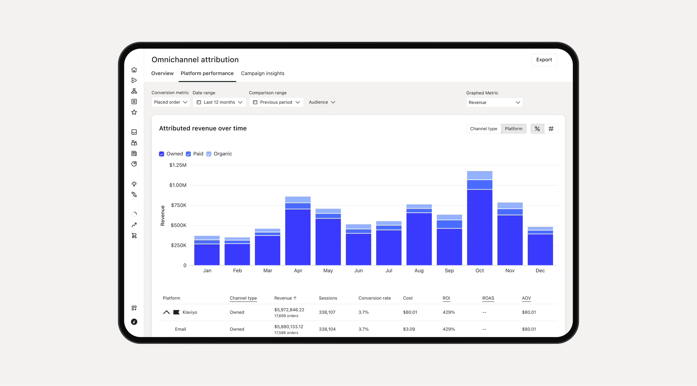Viewport: 697px width, 386px height.
Task: Open the Home icon in the sidebar
Action: click(134, 70)
